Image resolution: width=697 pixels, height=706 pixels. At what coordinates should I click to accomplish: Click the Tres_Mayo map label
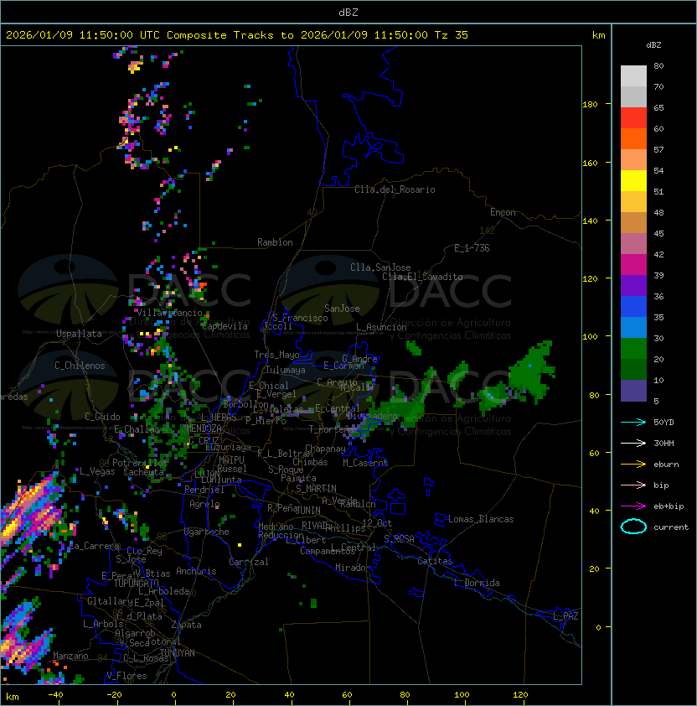tap(276, 355)
